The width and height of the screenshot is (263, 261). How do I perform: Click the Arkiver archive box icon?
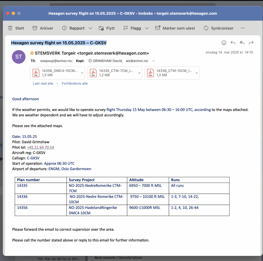(35, 28)
